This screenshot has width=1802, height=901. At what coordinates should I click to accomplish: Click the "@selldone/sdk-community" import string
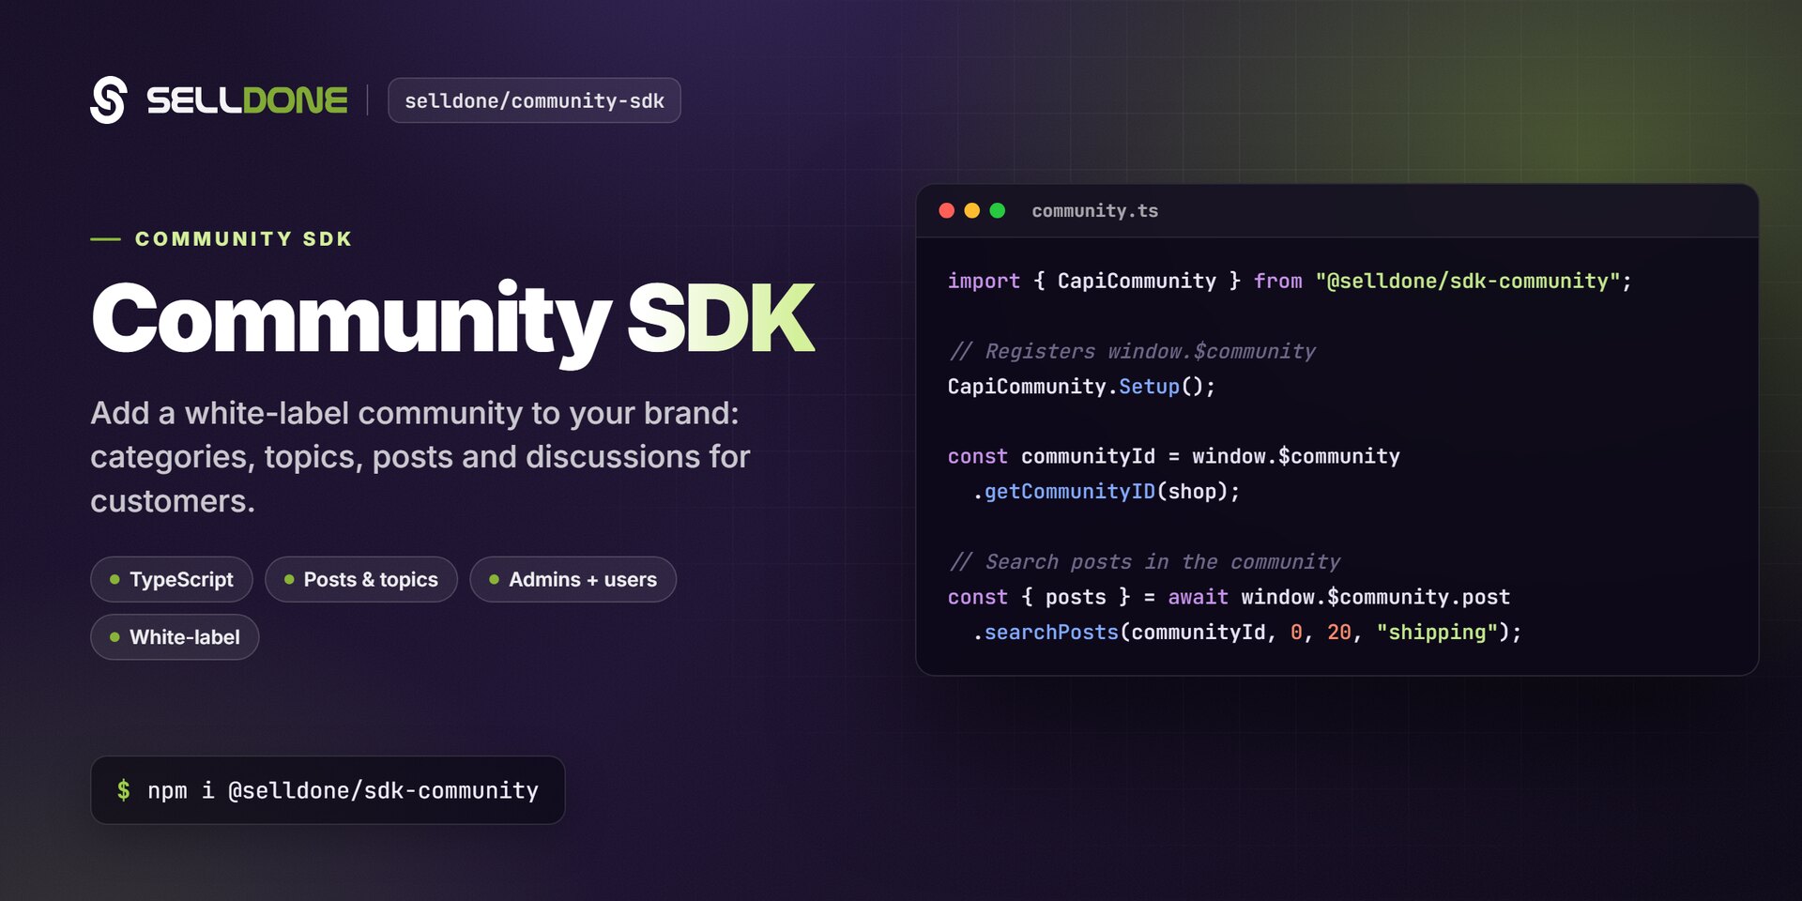click(1468, 281)
